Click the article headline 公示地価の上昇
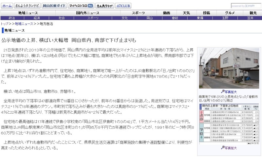This screenshot has width=262, height=157. click(x=69, y=40)
